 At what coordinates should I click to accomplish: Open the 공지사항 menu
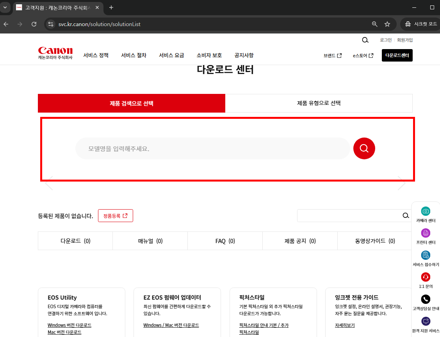point(244,55)
